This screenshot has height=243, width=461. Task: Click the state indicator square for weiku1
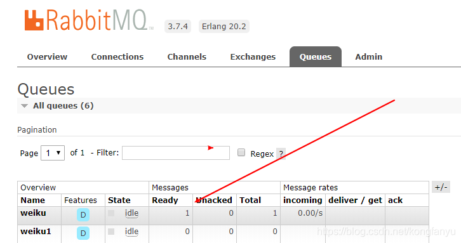tap(111, 232)
